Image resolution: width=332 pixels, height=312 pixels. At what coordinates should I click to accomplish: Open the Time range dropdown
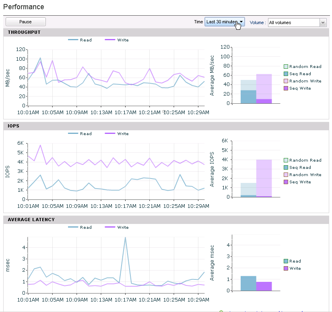pos(225,22)
